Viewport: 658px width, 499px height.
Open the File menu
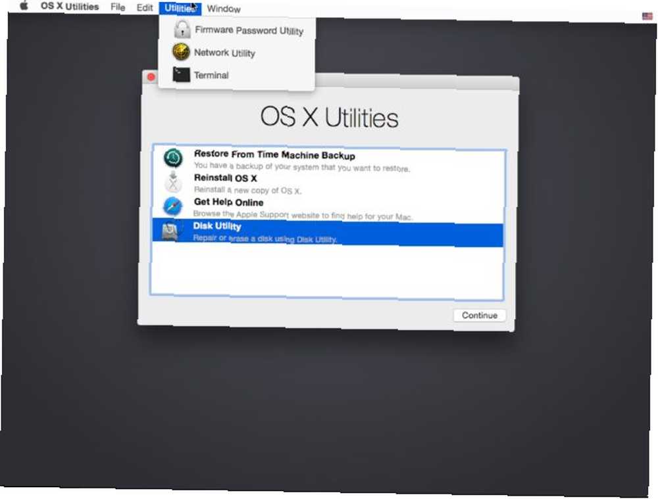click(x=118, y=7)
